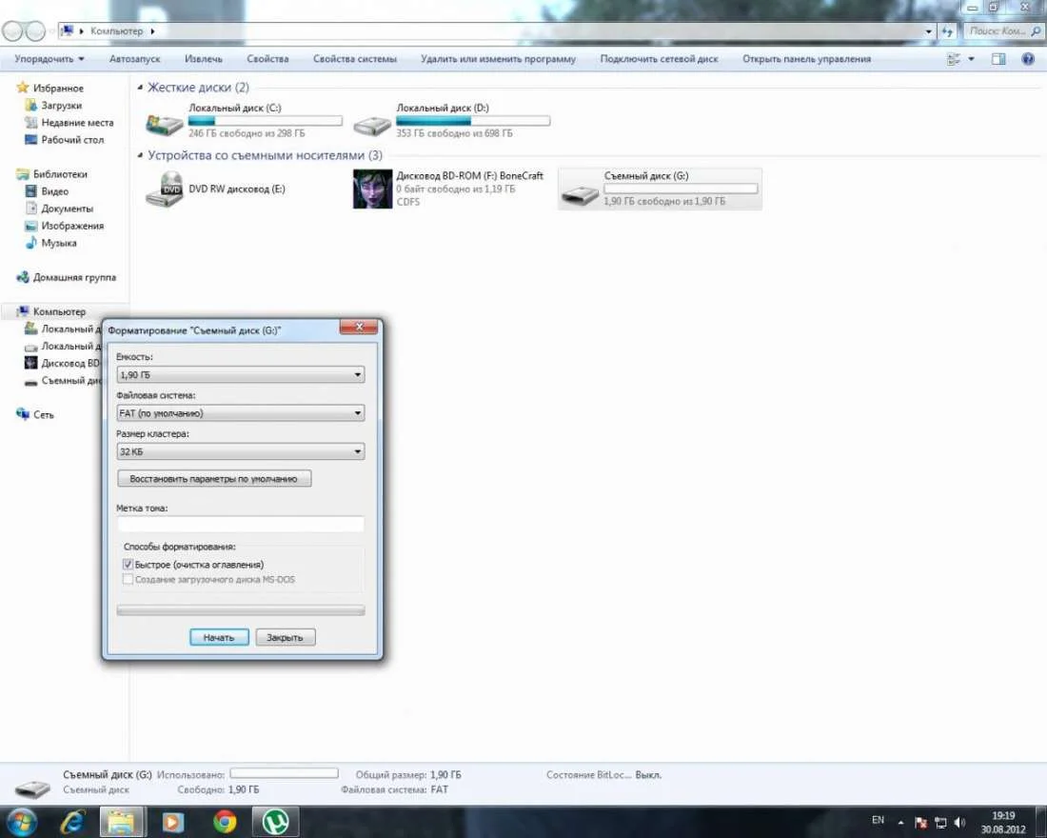
Task: Open the Local Disk (D:) drive icon
Action: 372,125
